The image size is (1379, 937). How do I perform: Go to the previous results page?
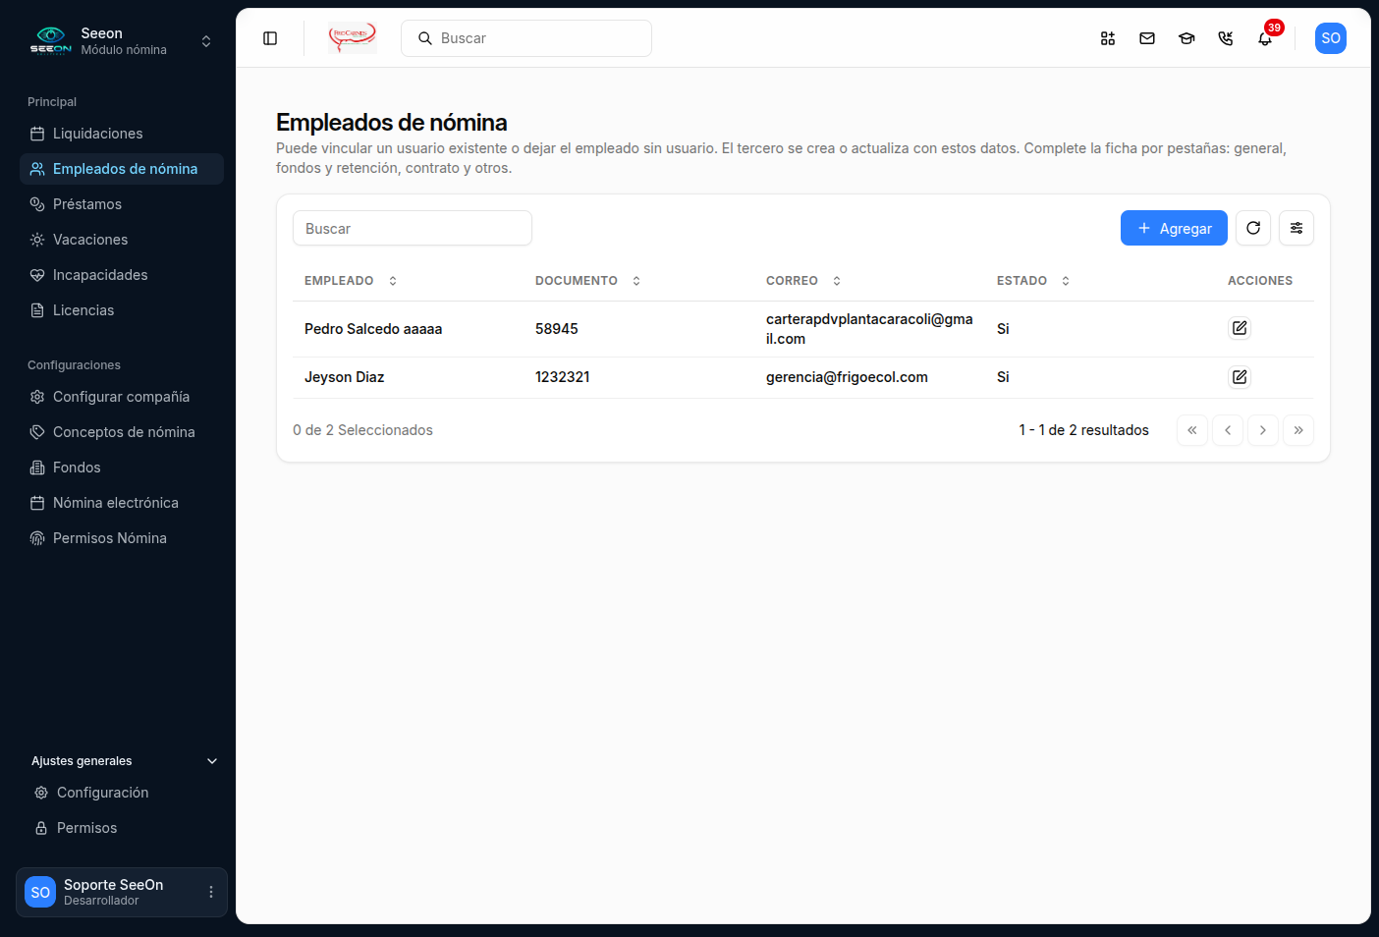click(x=1228, y=430)
